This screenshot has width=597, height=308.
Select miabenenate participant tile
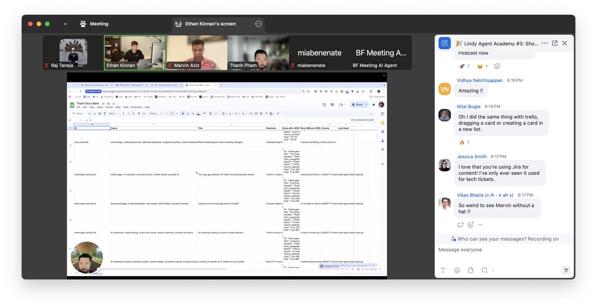[319, 53]
